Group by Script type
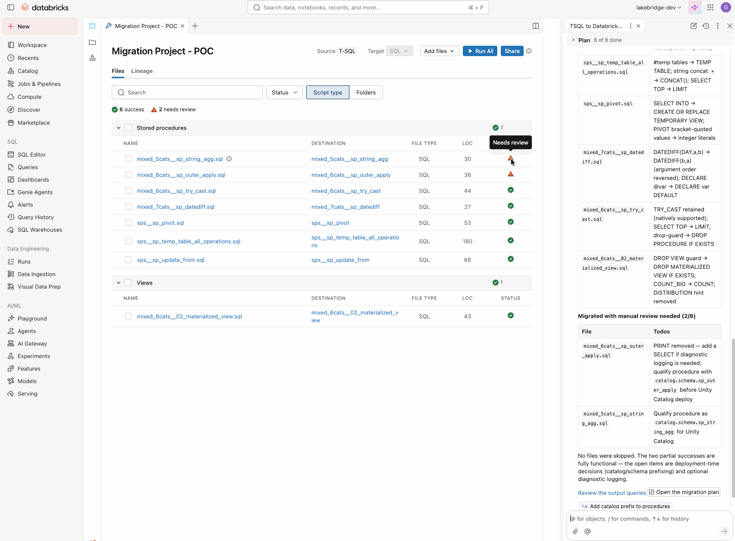Screen dimensions: 735x541 328,92
